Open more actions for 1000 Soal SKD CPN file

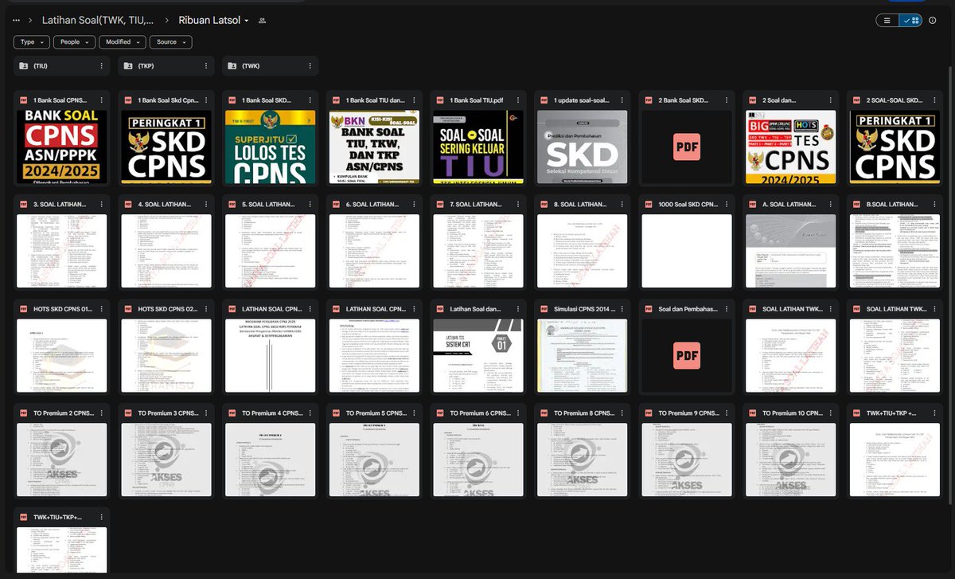[727, 205]
